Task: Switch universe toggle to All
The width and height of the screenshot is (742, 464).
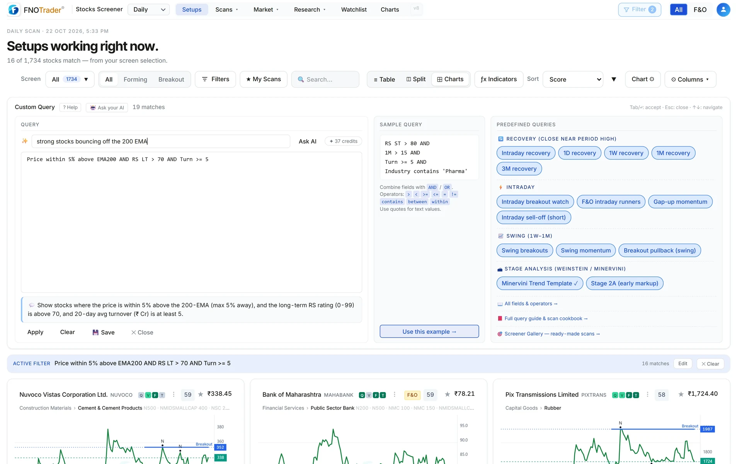Action: (x=678, y=10)
